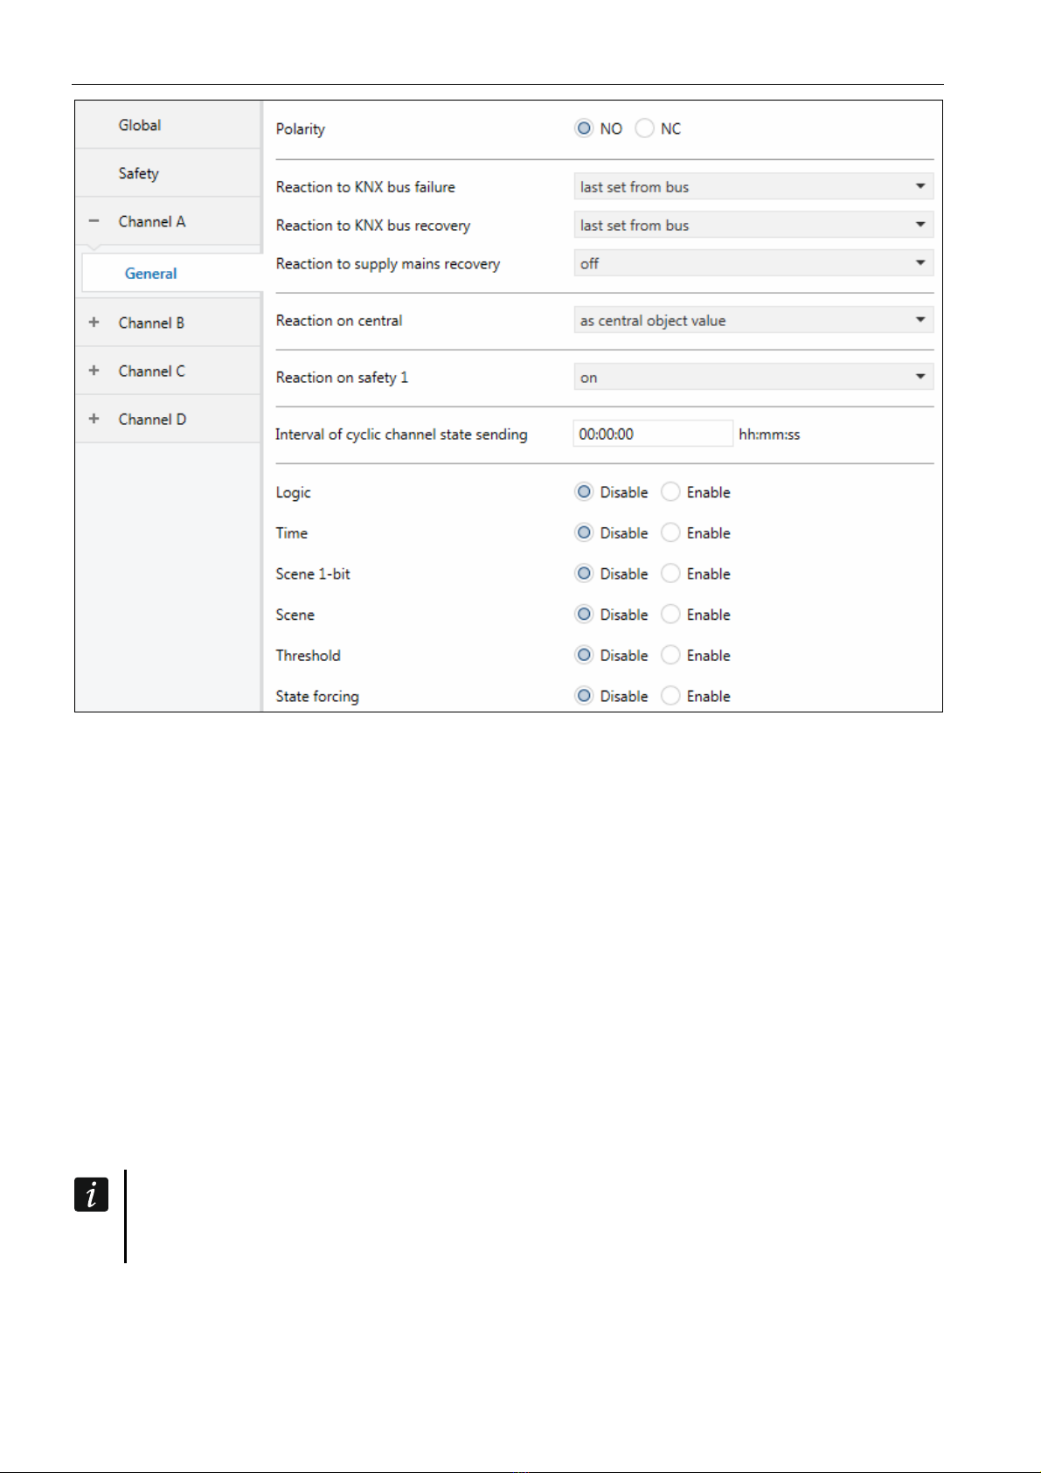Screen dimensions: 1041x1473
Task: Click the 'hh:mm:ss' unit text
Action: (769, 434)
